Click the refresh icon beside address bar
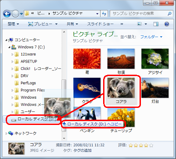Image resolution: width=176 pixels, height=159 pixels. click(x=104, y=14)
